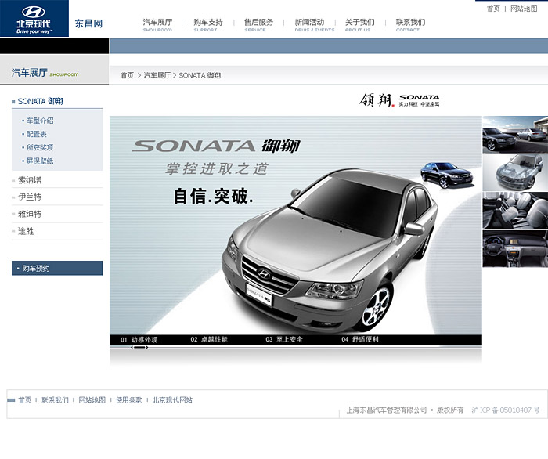Click 上海东昌汽车管理有限公司 copyright text
Screen dimensions: 548x459
tap(386, 410)
